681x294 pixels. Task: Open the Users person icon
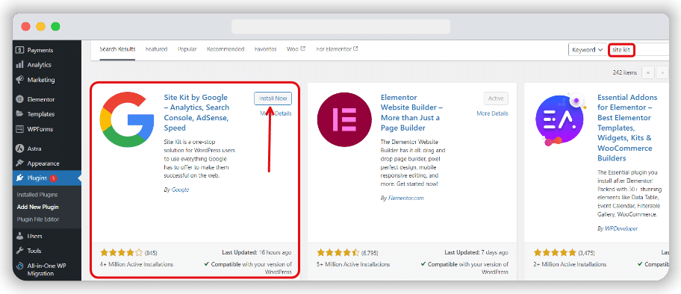point(19,237)
